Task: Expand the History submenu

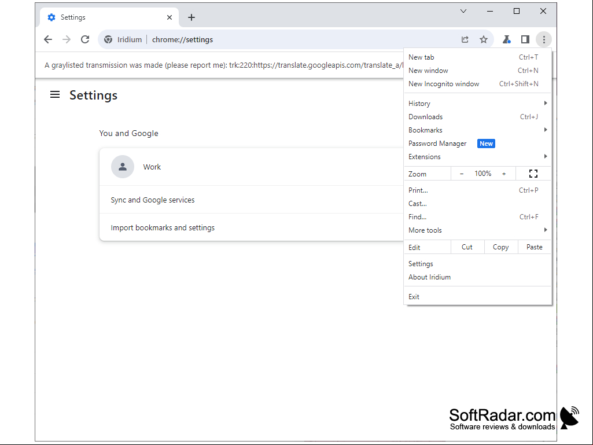Action: click(x=478, y=104)
